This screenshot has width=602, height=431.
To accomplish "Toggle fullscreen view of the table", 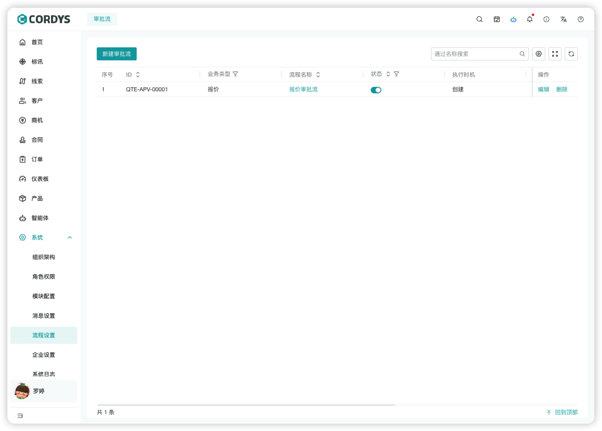I will pos(555,54).
